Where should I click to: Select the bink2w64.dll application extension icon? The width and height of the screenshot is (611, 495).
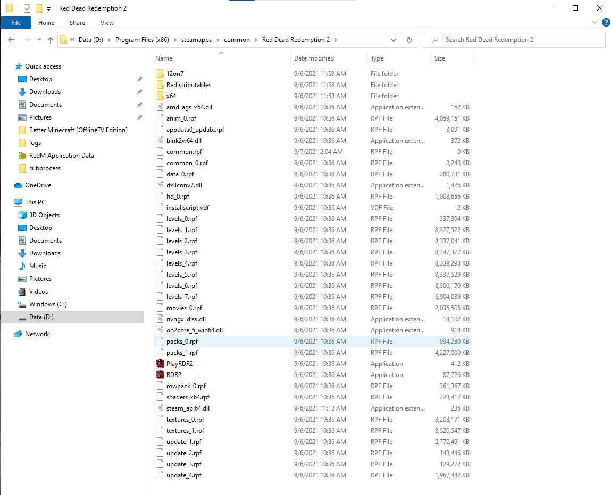pyautogui.click(x=160, y=140)
